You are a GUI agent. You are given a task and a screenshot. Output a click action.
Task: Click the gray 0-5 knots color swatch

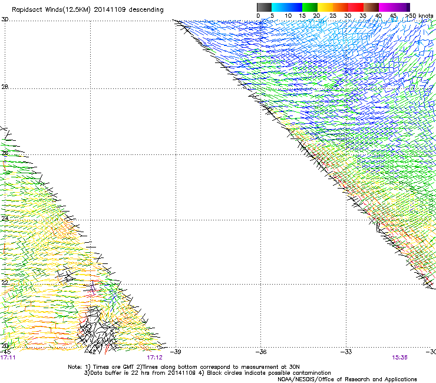click(264, 7)
